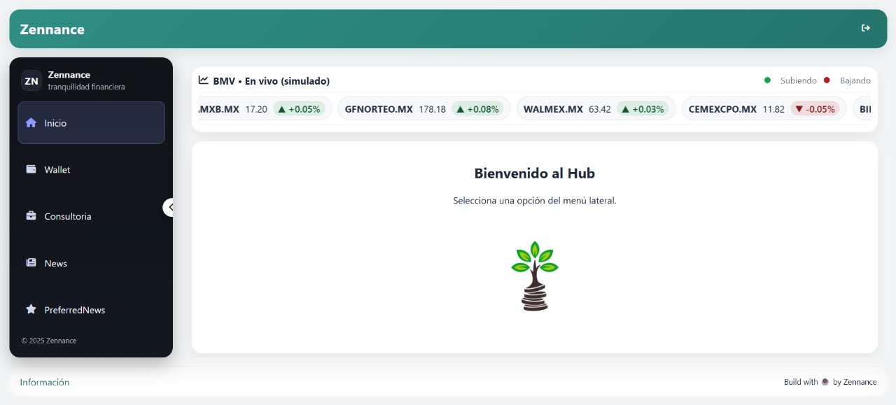The image size is (896, 405).
Task: Click the +0.08% change badge
Action: pos(478,109)
